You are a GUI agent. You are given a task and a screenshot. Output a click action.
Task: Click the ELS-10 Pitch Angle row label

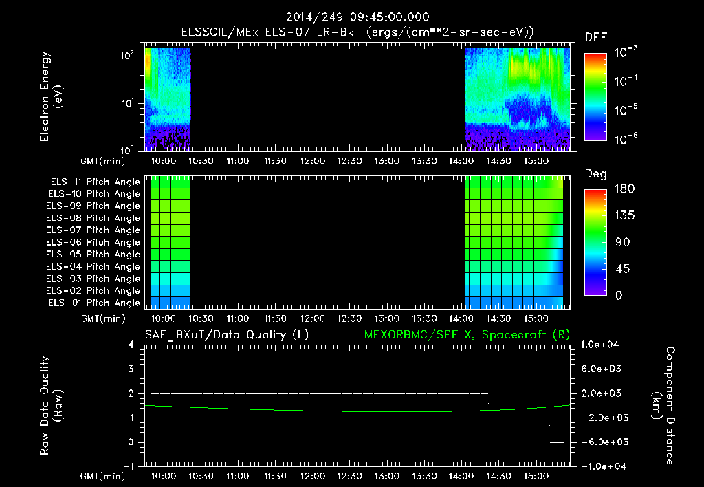[x=94, y=194]
